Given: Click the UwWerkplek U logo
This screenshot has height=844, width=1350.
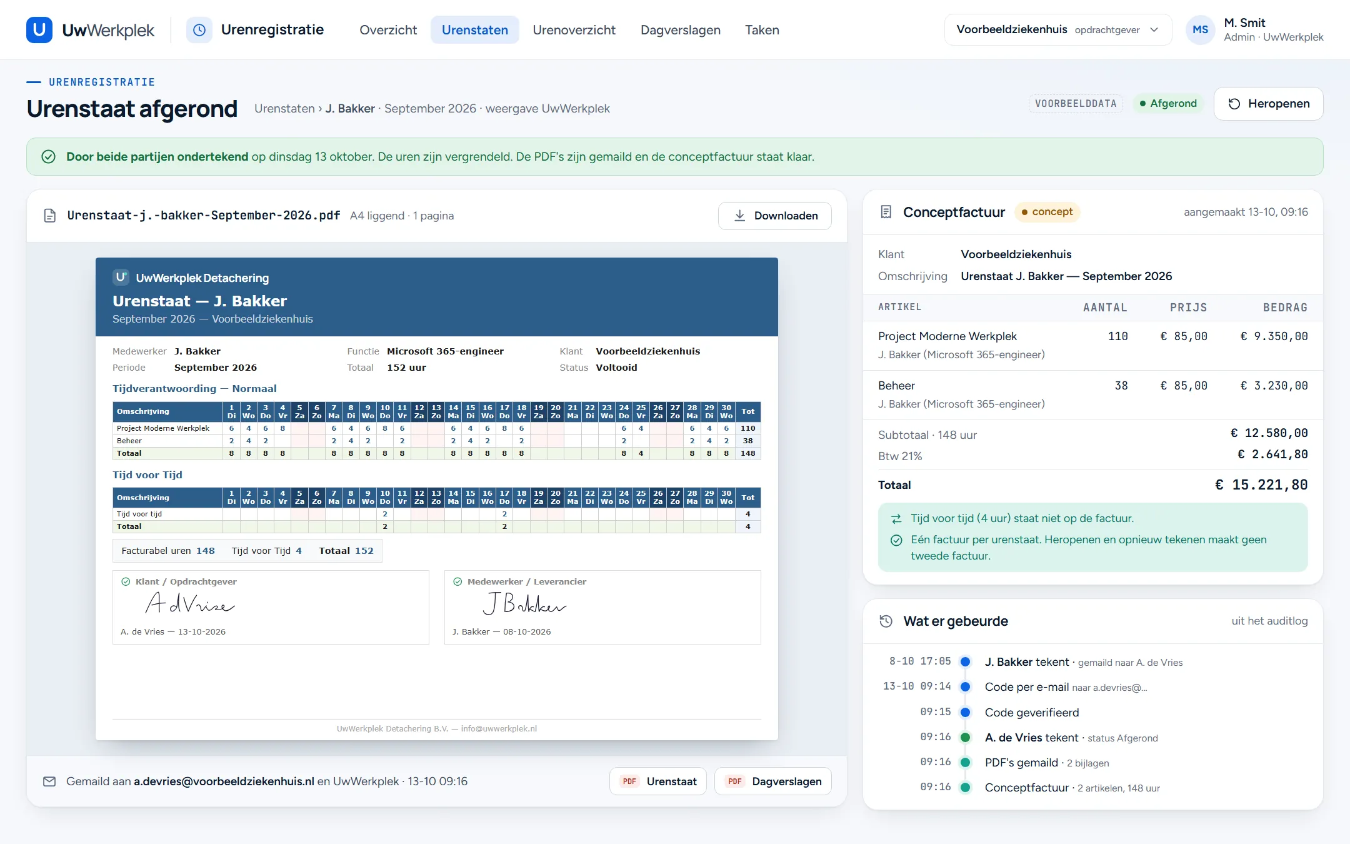Looking at the screenshot, I should (39, 30).
